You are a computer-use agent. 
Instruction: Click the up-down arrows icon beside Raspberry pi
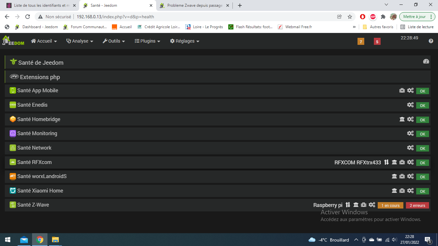(348, 205)
